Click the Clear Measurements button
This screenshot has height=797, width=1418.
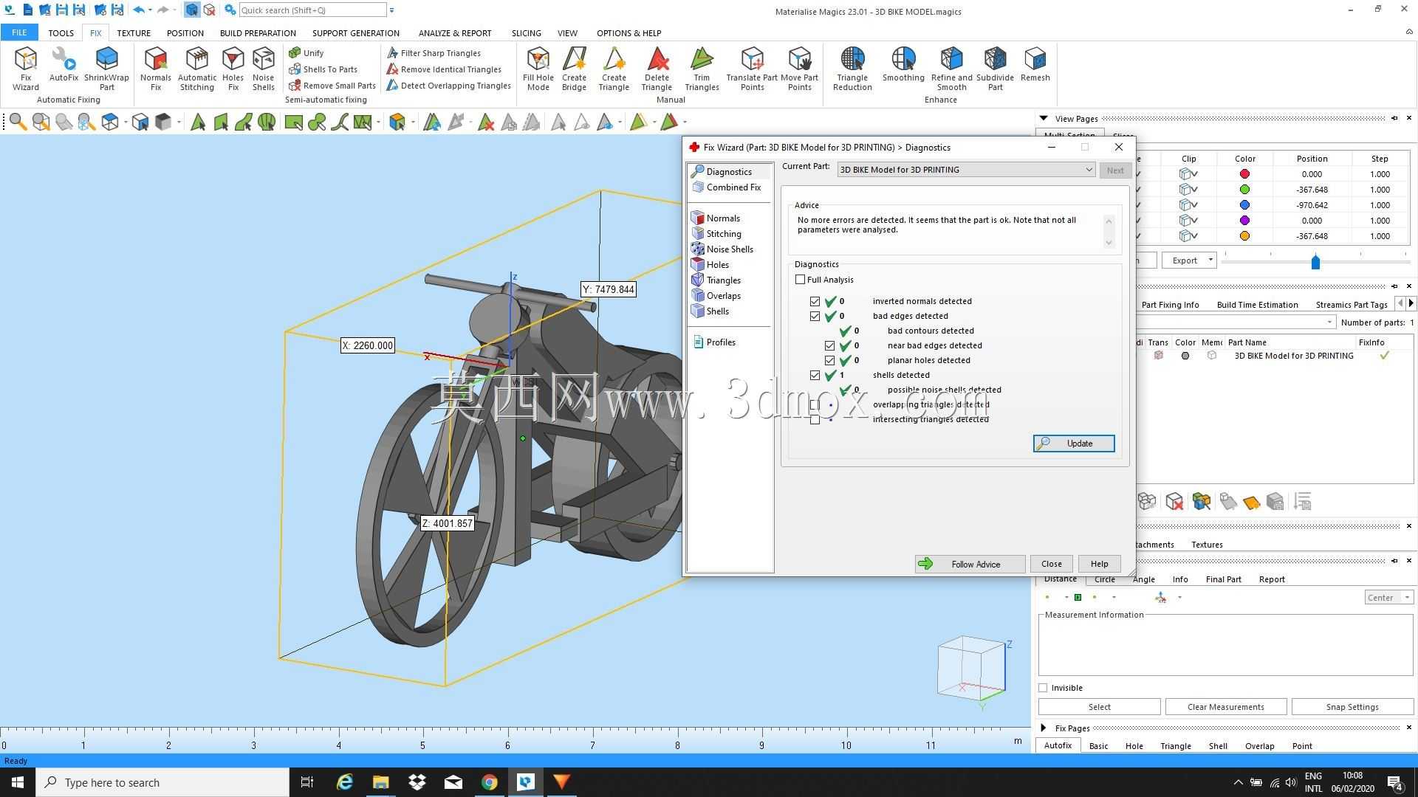[1225, 707]
